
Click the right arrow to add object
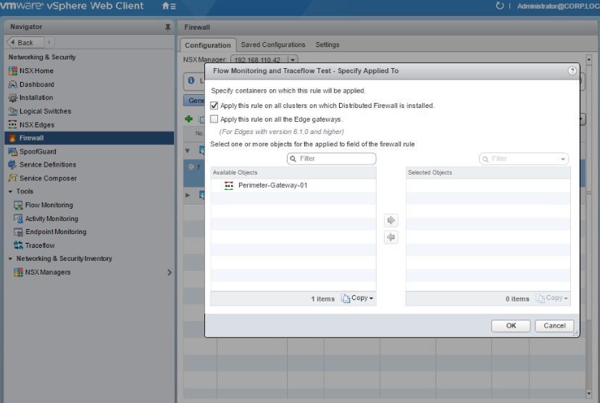coord(391,220)
